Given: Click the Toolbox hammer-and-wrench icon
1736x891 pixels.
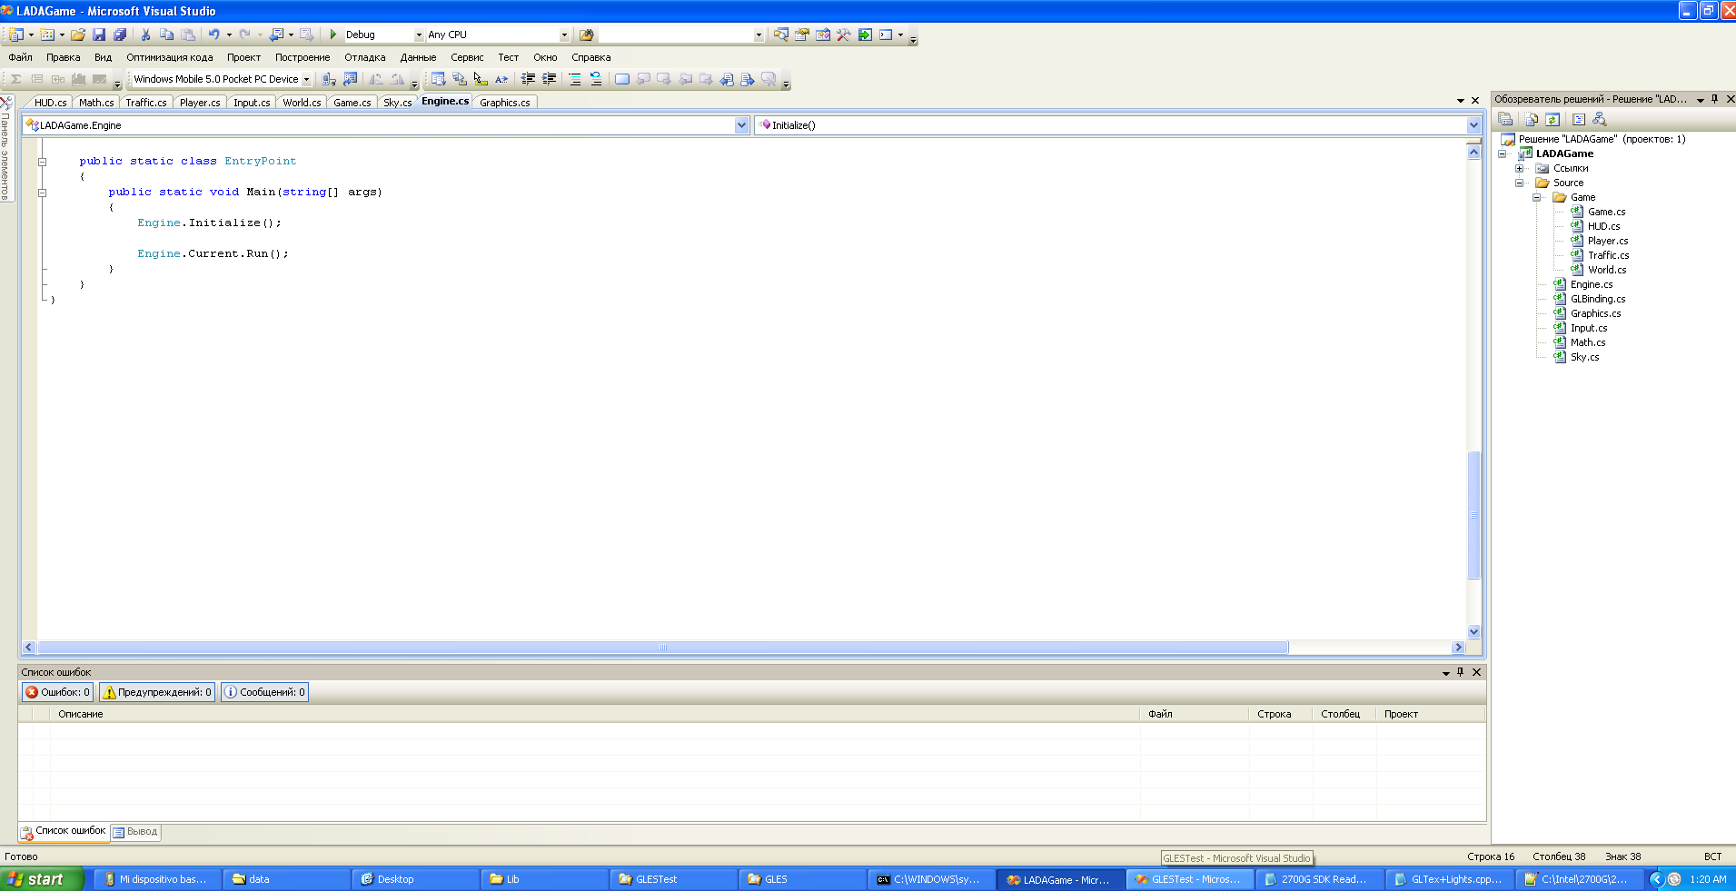Looking at the screenshot, I should [x=844, y=35].
